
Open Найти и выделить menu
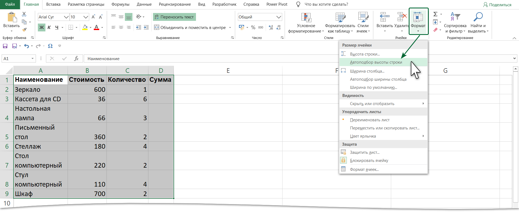click(x=478, y=23)
